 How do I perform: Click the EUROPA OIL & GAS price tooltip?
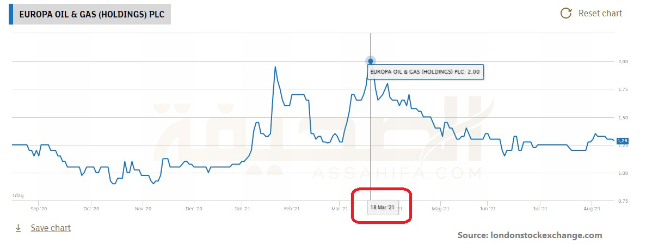424,71
